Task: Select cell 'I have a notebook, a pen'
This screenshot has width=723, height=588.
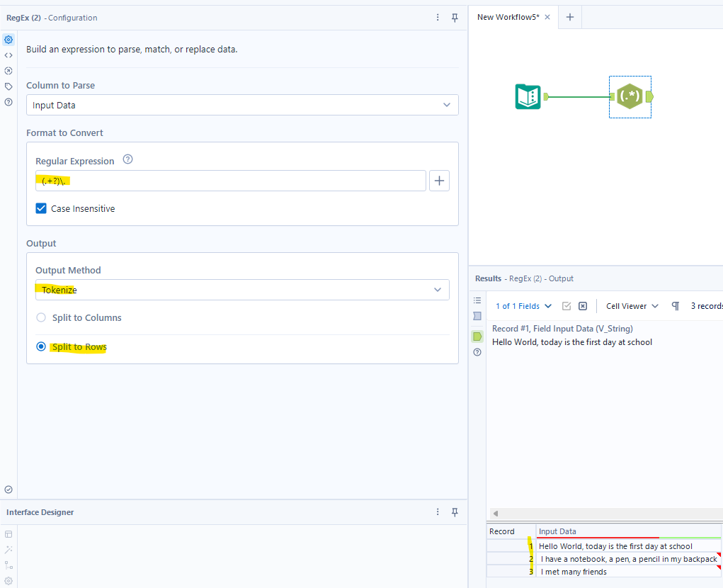Action: 628,559
